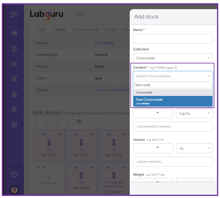Open the mg/mL concentration unit dropdown

194,113
